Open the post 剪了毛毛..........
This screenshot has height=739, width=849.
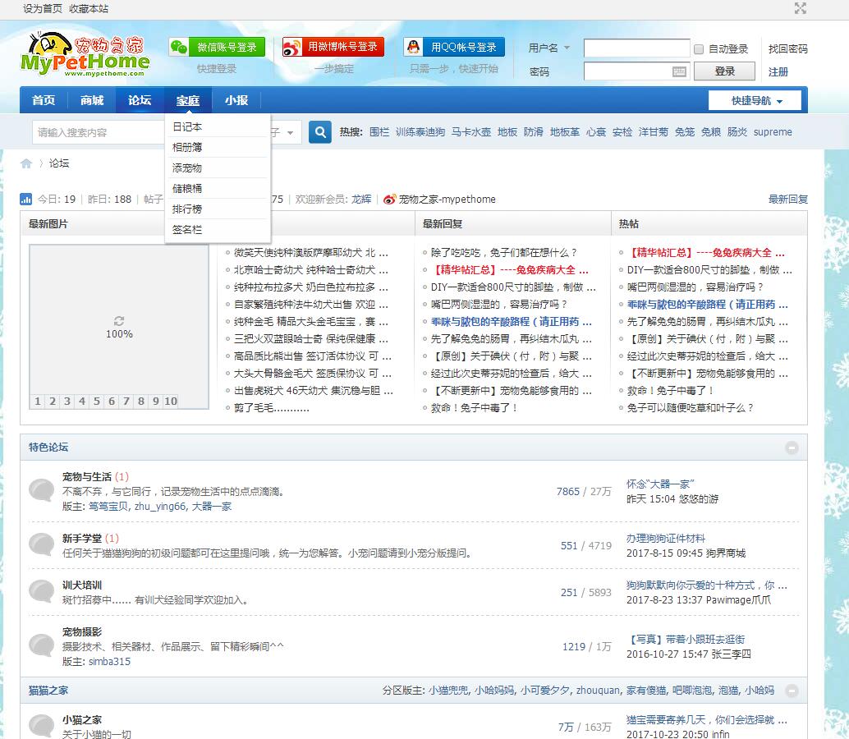271,407
